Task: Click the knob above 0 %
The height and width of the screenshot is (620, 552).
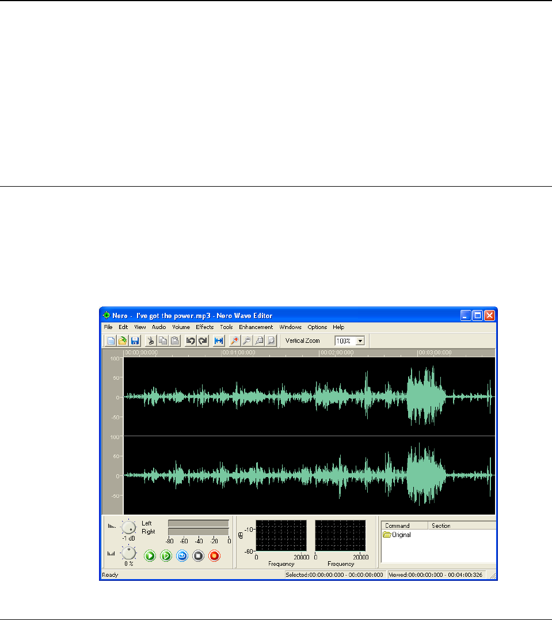Action: coord(129,553)
